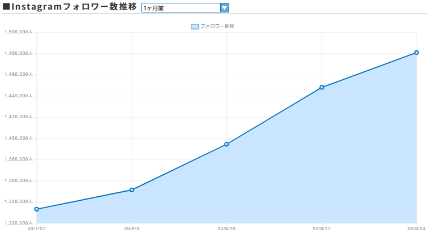Image resolution: width=437 pixels, height=233 pixels.
Task: Click the 20/8/17 date label
Action: coord(322,228)
